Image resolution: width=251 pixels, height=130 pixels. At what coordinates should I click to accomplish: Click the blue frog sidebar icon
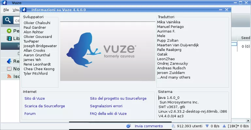9,61
